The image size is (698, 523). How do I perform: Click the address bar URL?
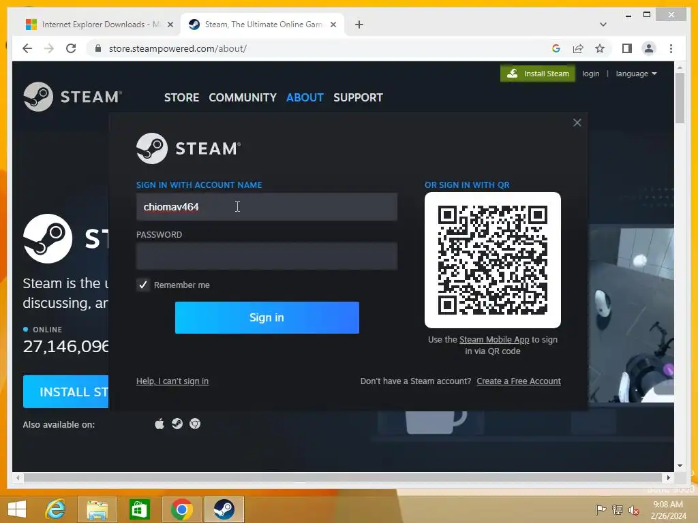click(178, 48)
